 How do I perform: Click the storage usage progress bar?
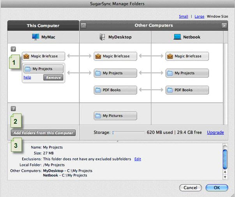pos(128,132)
